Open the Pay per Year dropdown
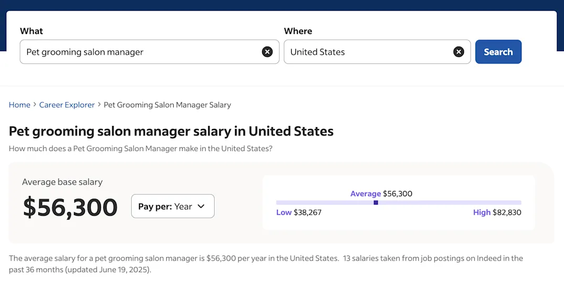564x298 pixels. point(173,206)
